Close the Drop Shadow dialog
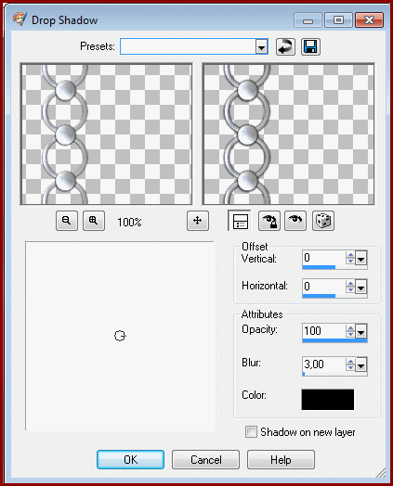Image resolution: width=393 pixels, height=486 pixels. point(369,20)
